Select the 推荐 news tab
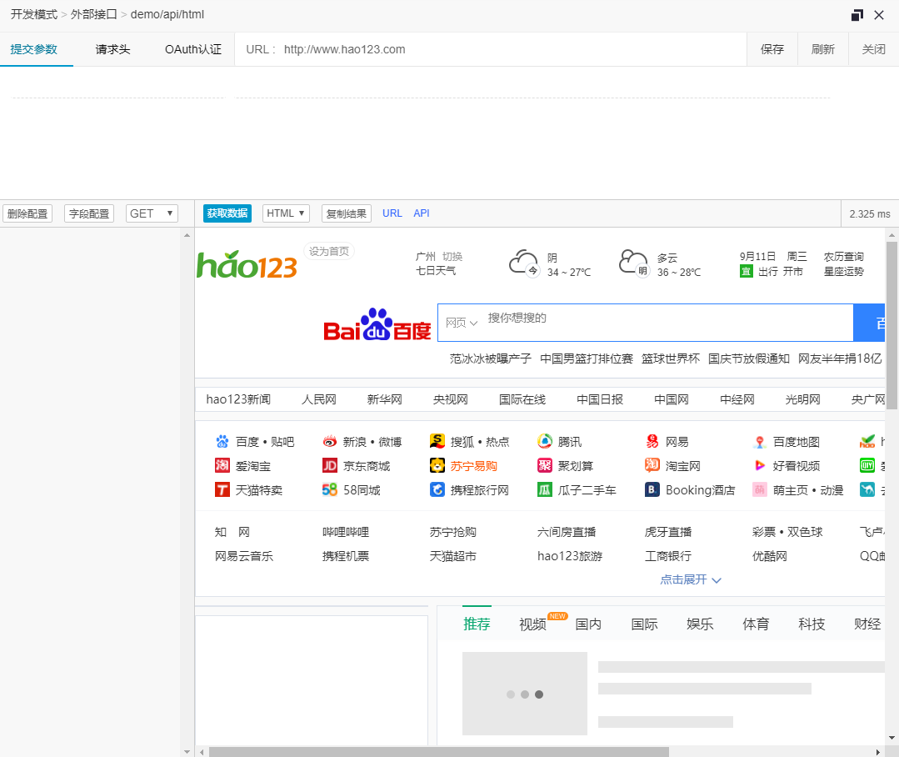899x757 pixels. point(477,624)
